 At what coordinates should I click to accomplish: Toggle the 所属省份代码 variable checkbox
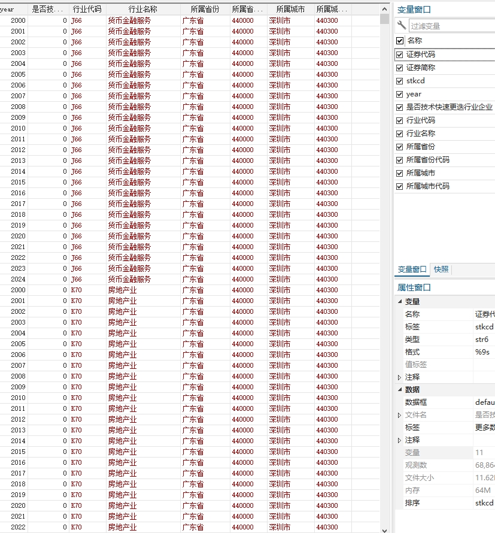(400, 160)
